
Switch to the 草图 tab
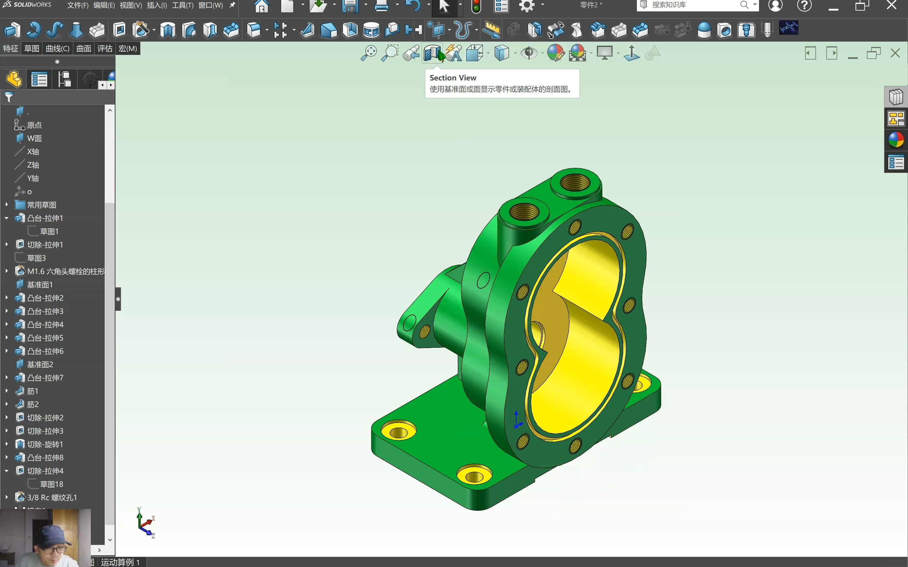[31, 48]
